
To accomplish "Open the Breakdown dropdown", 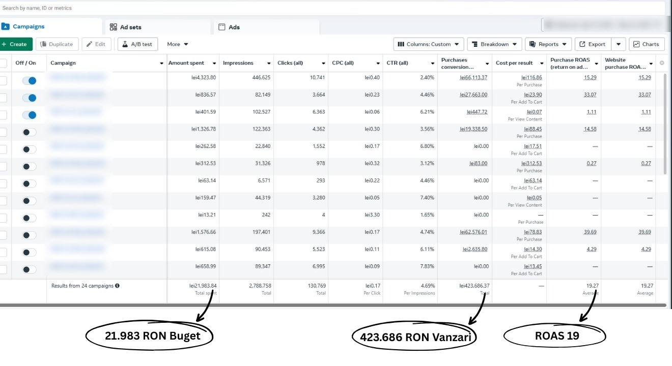I will [x=494, y=44].
